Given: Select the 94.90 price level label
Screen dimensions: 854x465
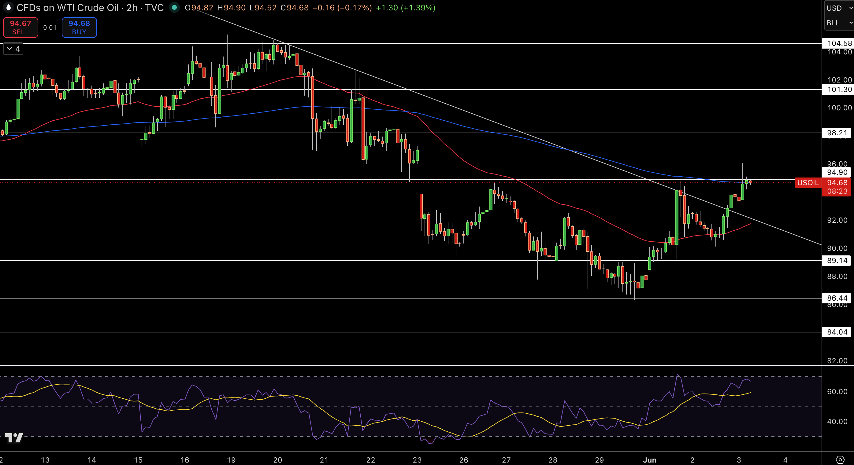Looking at the screenshot, I should 837,172.
